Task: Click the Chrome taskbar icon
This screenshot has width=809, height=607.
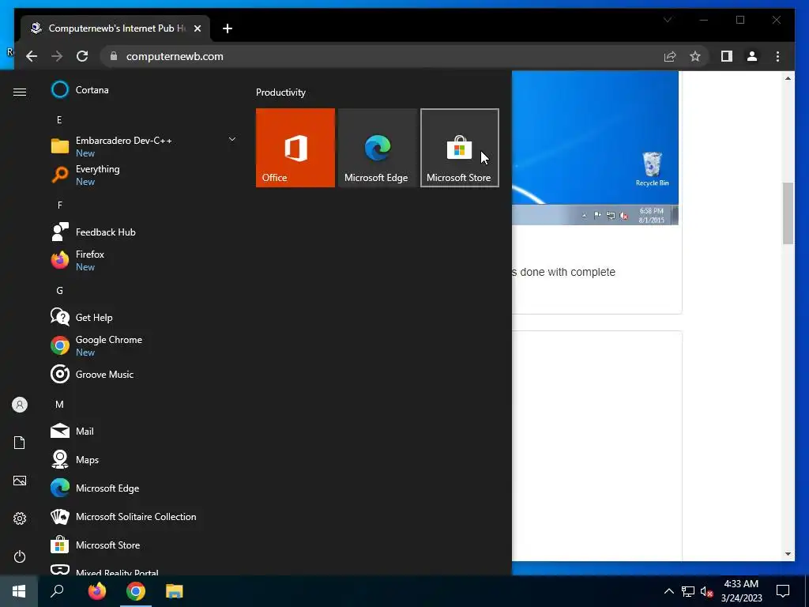Action: pyautogui.click(x=136, y=591)
